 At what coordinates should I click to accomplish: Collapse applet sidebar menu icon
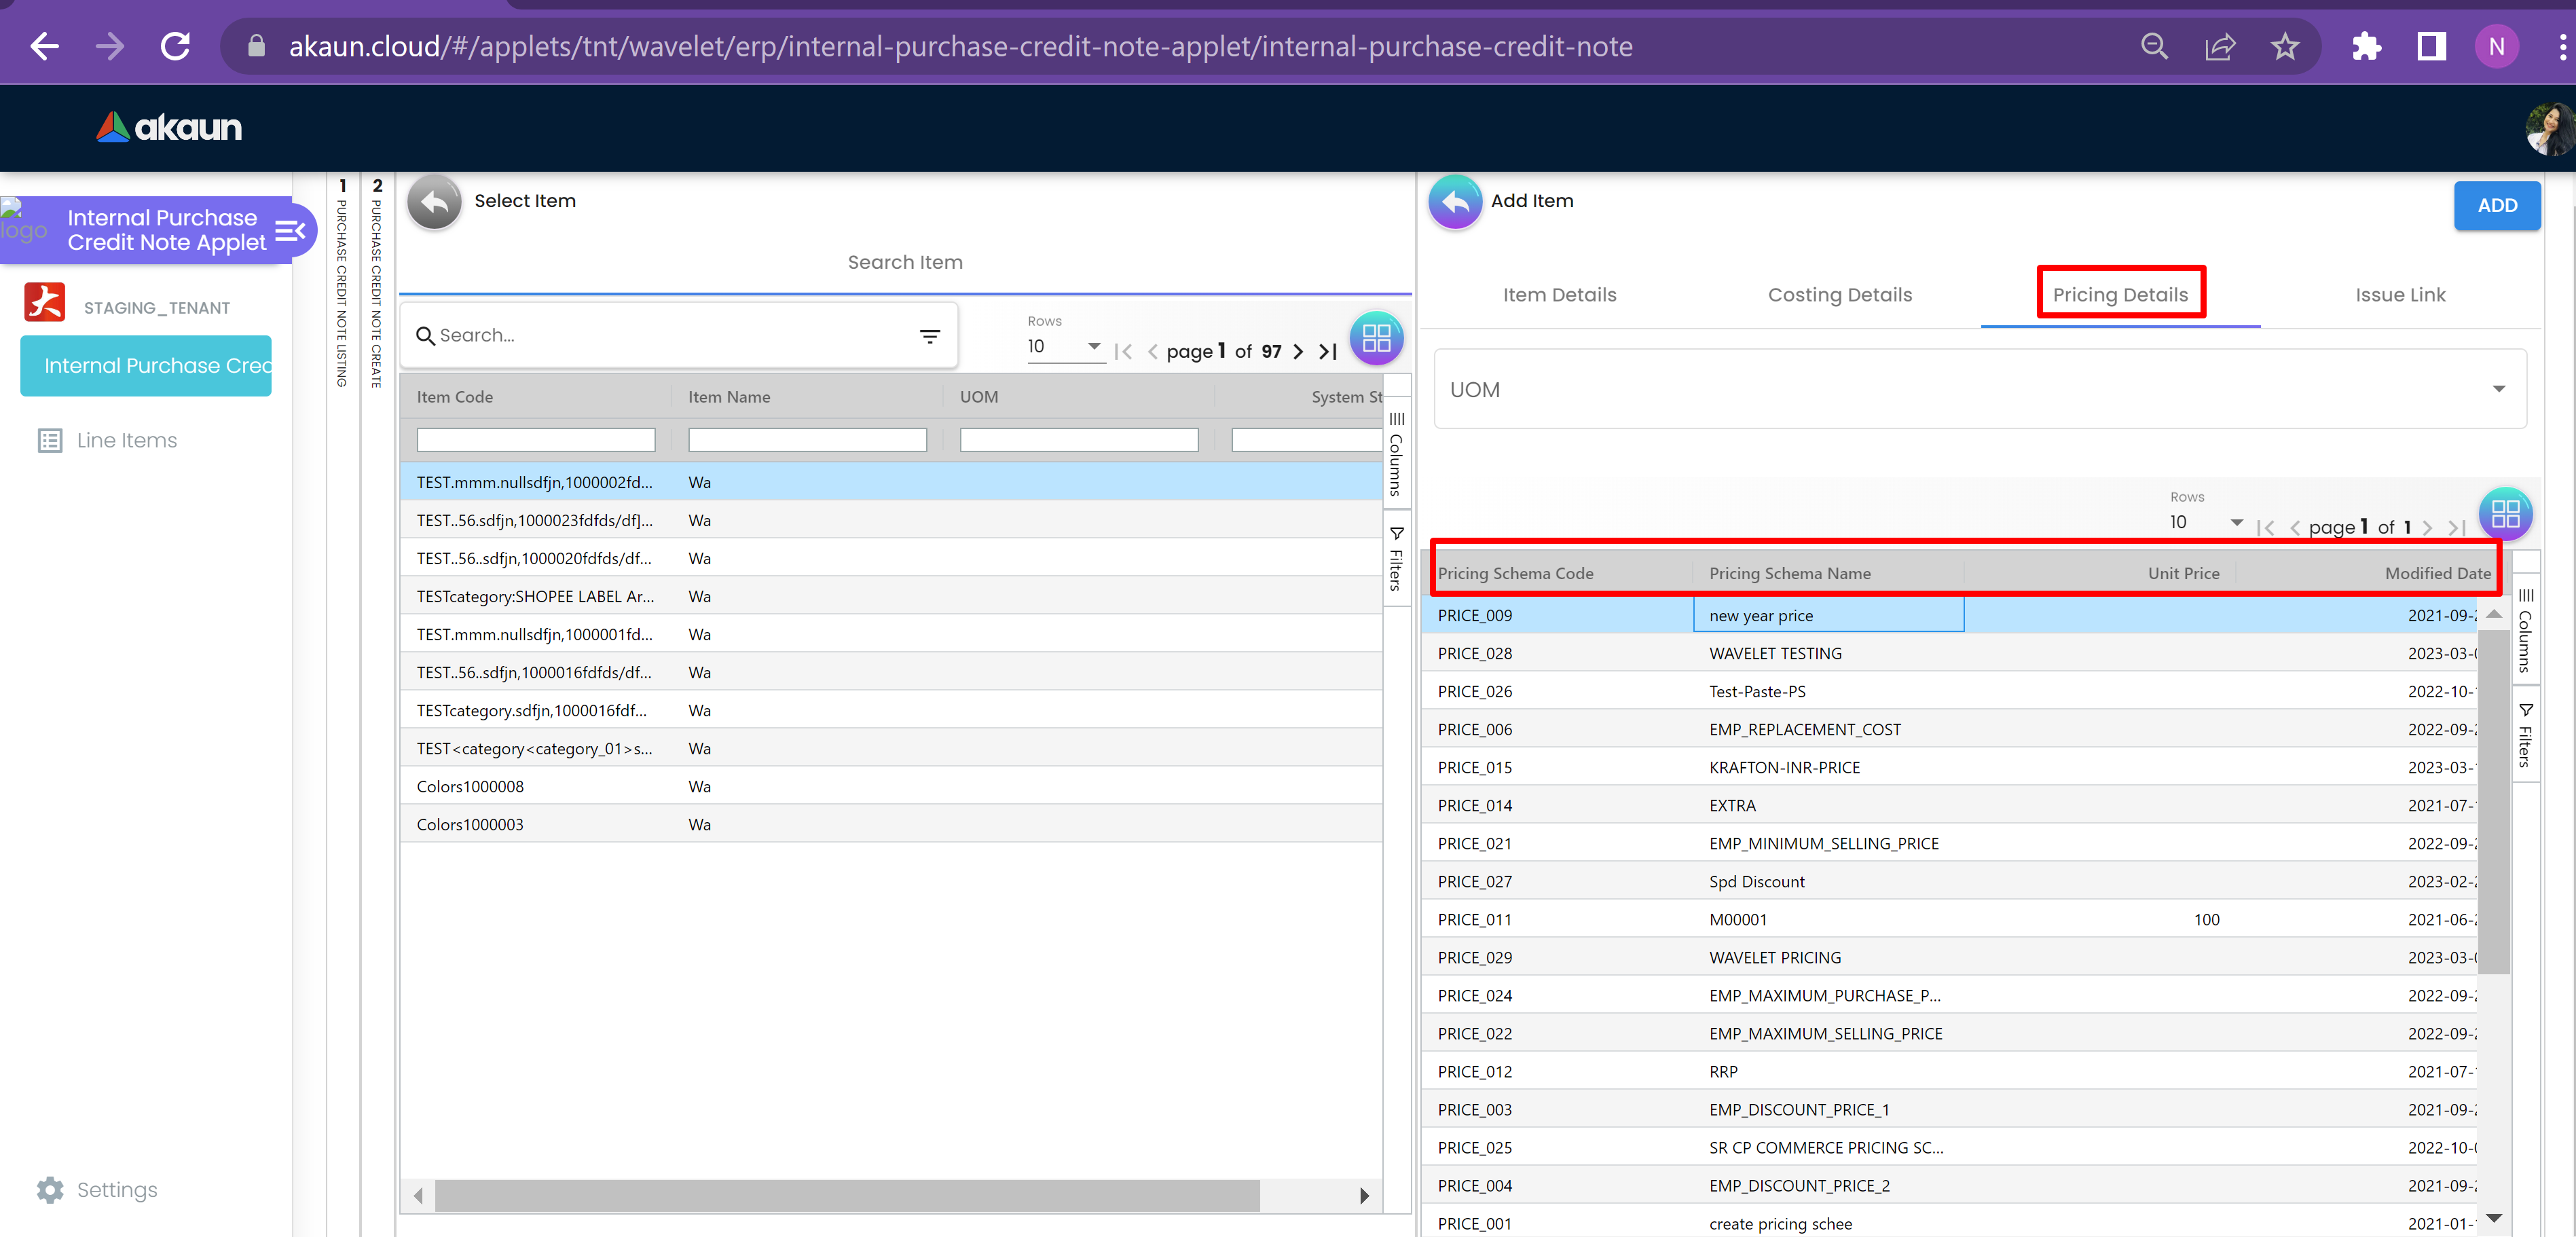pos(289,231)
